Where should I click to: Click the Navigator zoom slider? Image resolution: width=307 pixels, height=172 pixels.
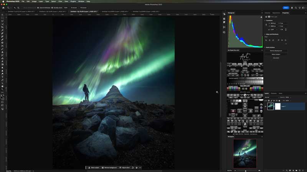pyautogui.click(x=246, y=170)
